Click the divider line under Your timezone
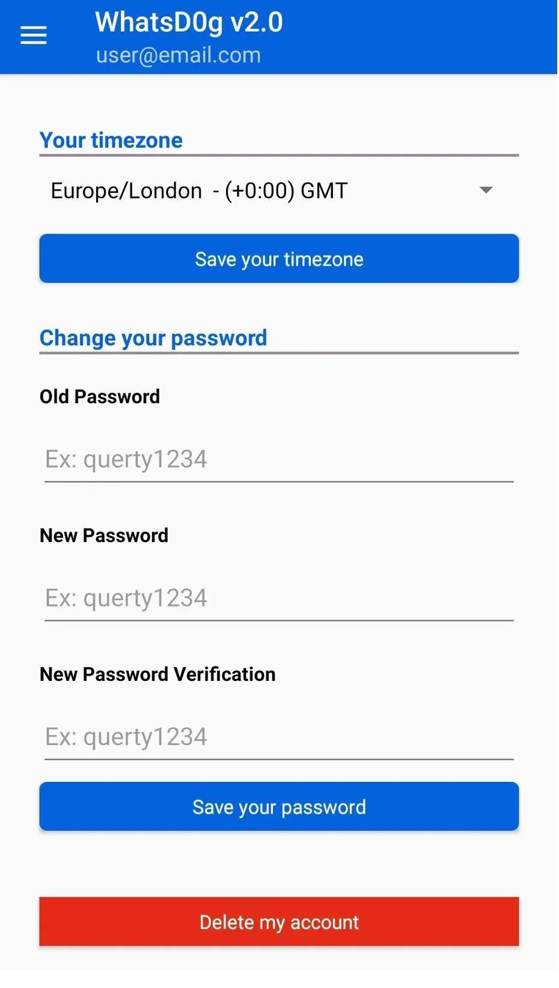Image resolution: width=559 pixels, height=988 pixels. (x=279, y=156)
